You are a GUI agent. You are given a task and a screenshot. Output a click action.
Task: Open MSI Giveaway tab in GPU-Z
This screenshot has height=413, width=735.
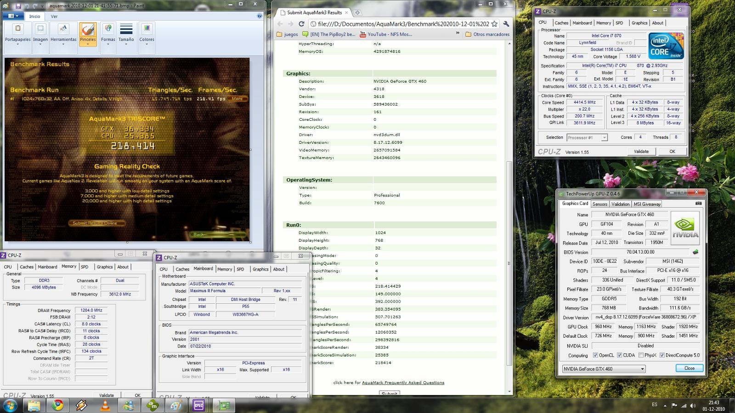click(647, 204)
